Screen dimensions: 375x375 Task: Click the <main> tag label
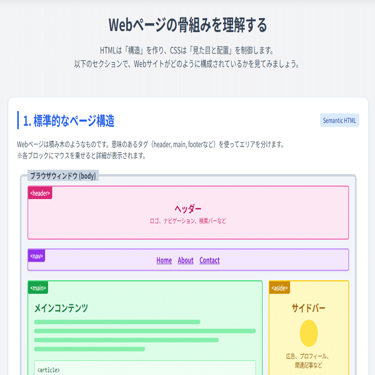(x=38, y=288)
